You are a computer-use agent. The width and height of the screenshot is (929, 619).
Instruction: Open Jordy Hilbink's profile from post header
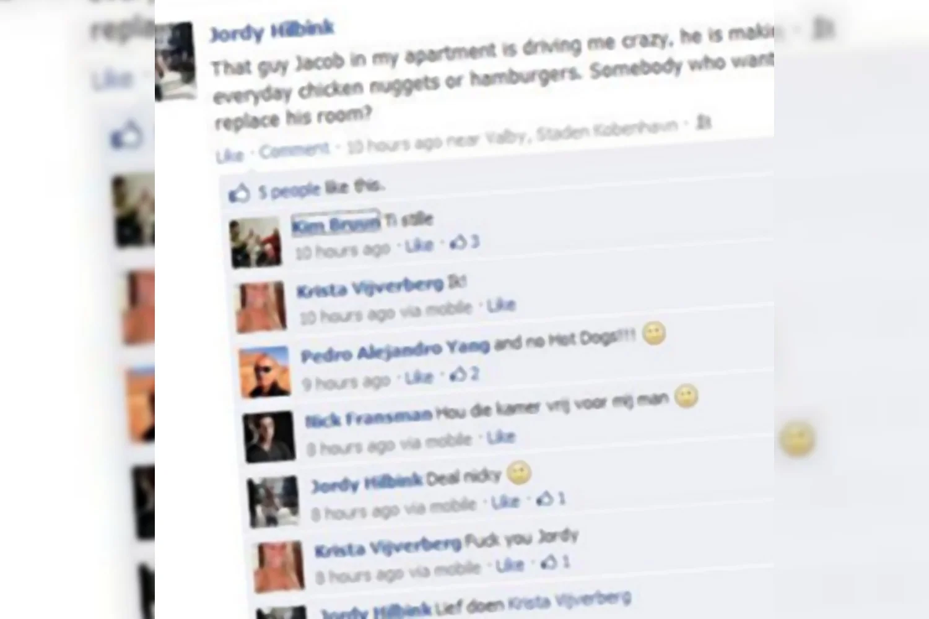pyautogui.click(x=272, y=30)
